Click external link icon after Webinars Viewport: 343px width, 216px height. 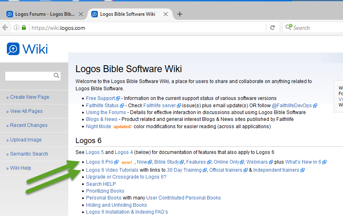coord(271,162)
